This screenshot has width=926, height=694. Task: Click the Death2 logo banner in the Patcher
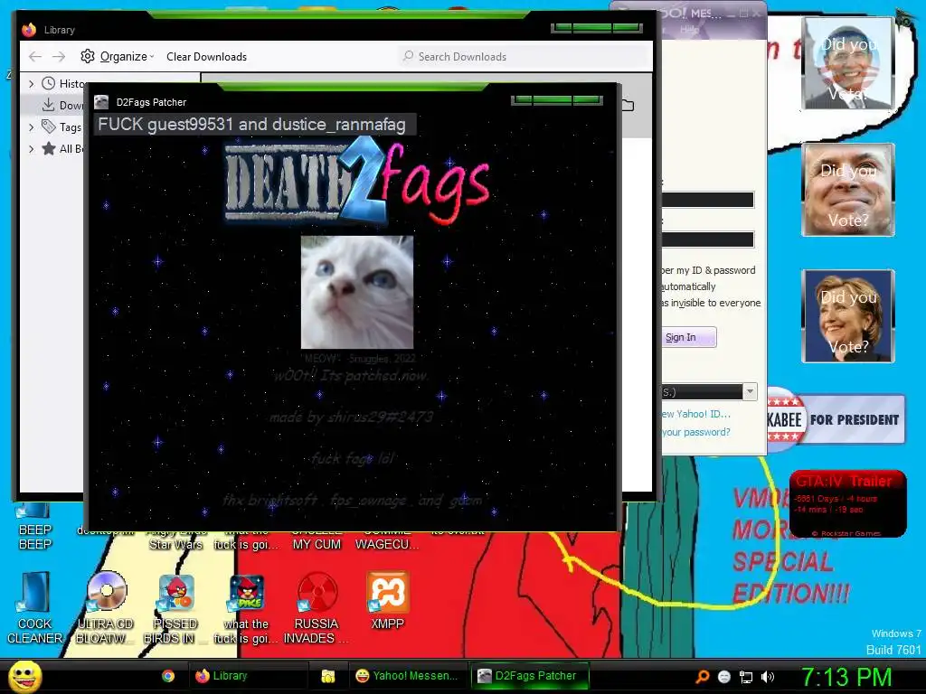[x=358, y=182]
